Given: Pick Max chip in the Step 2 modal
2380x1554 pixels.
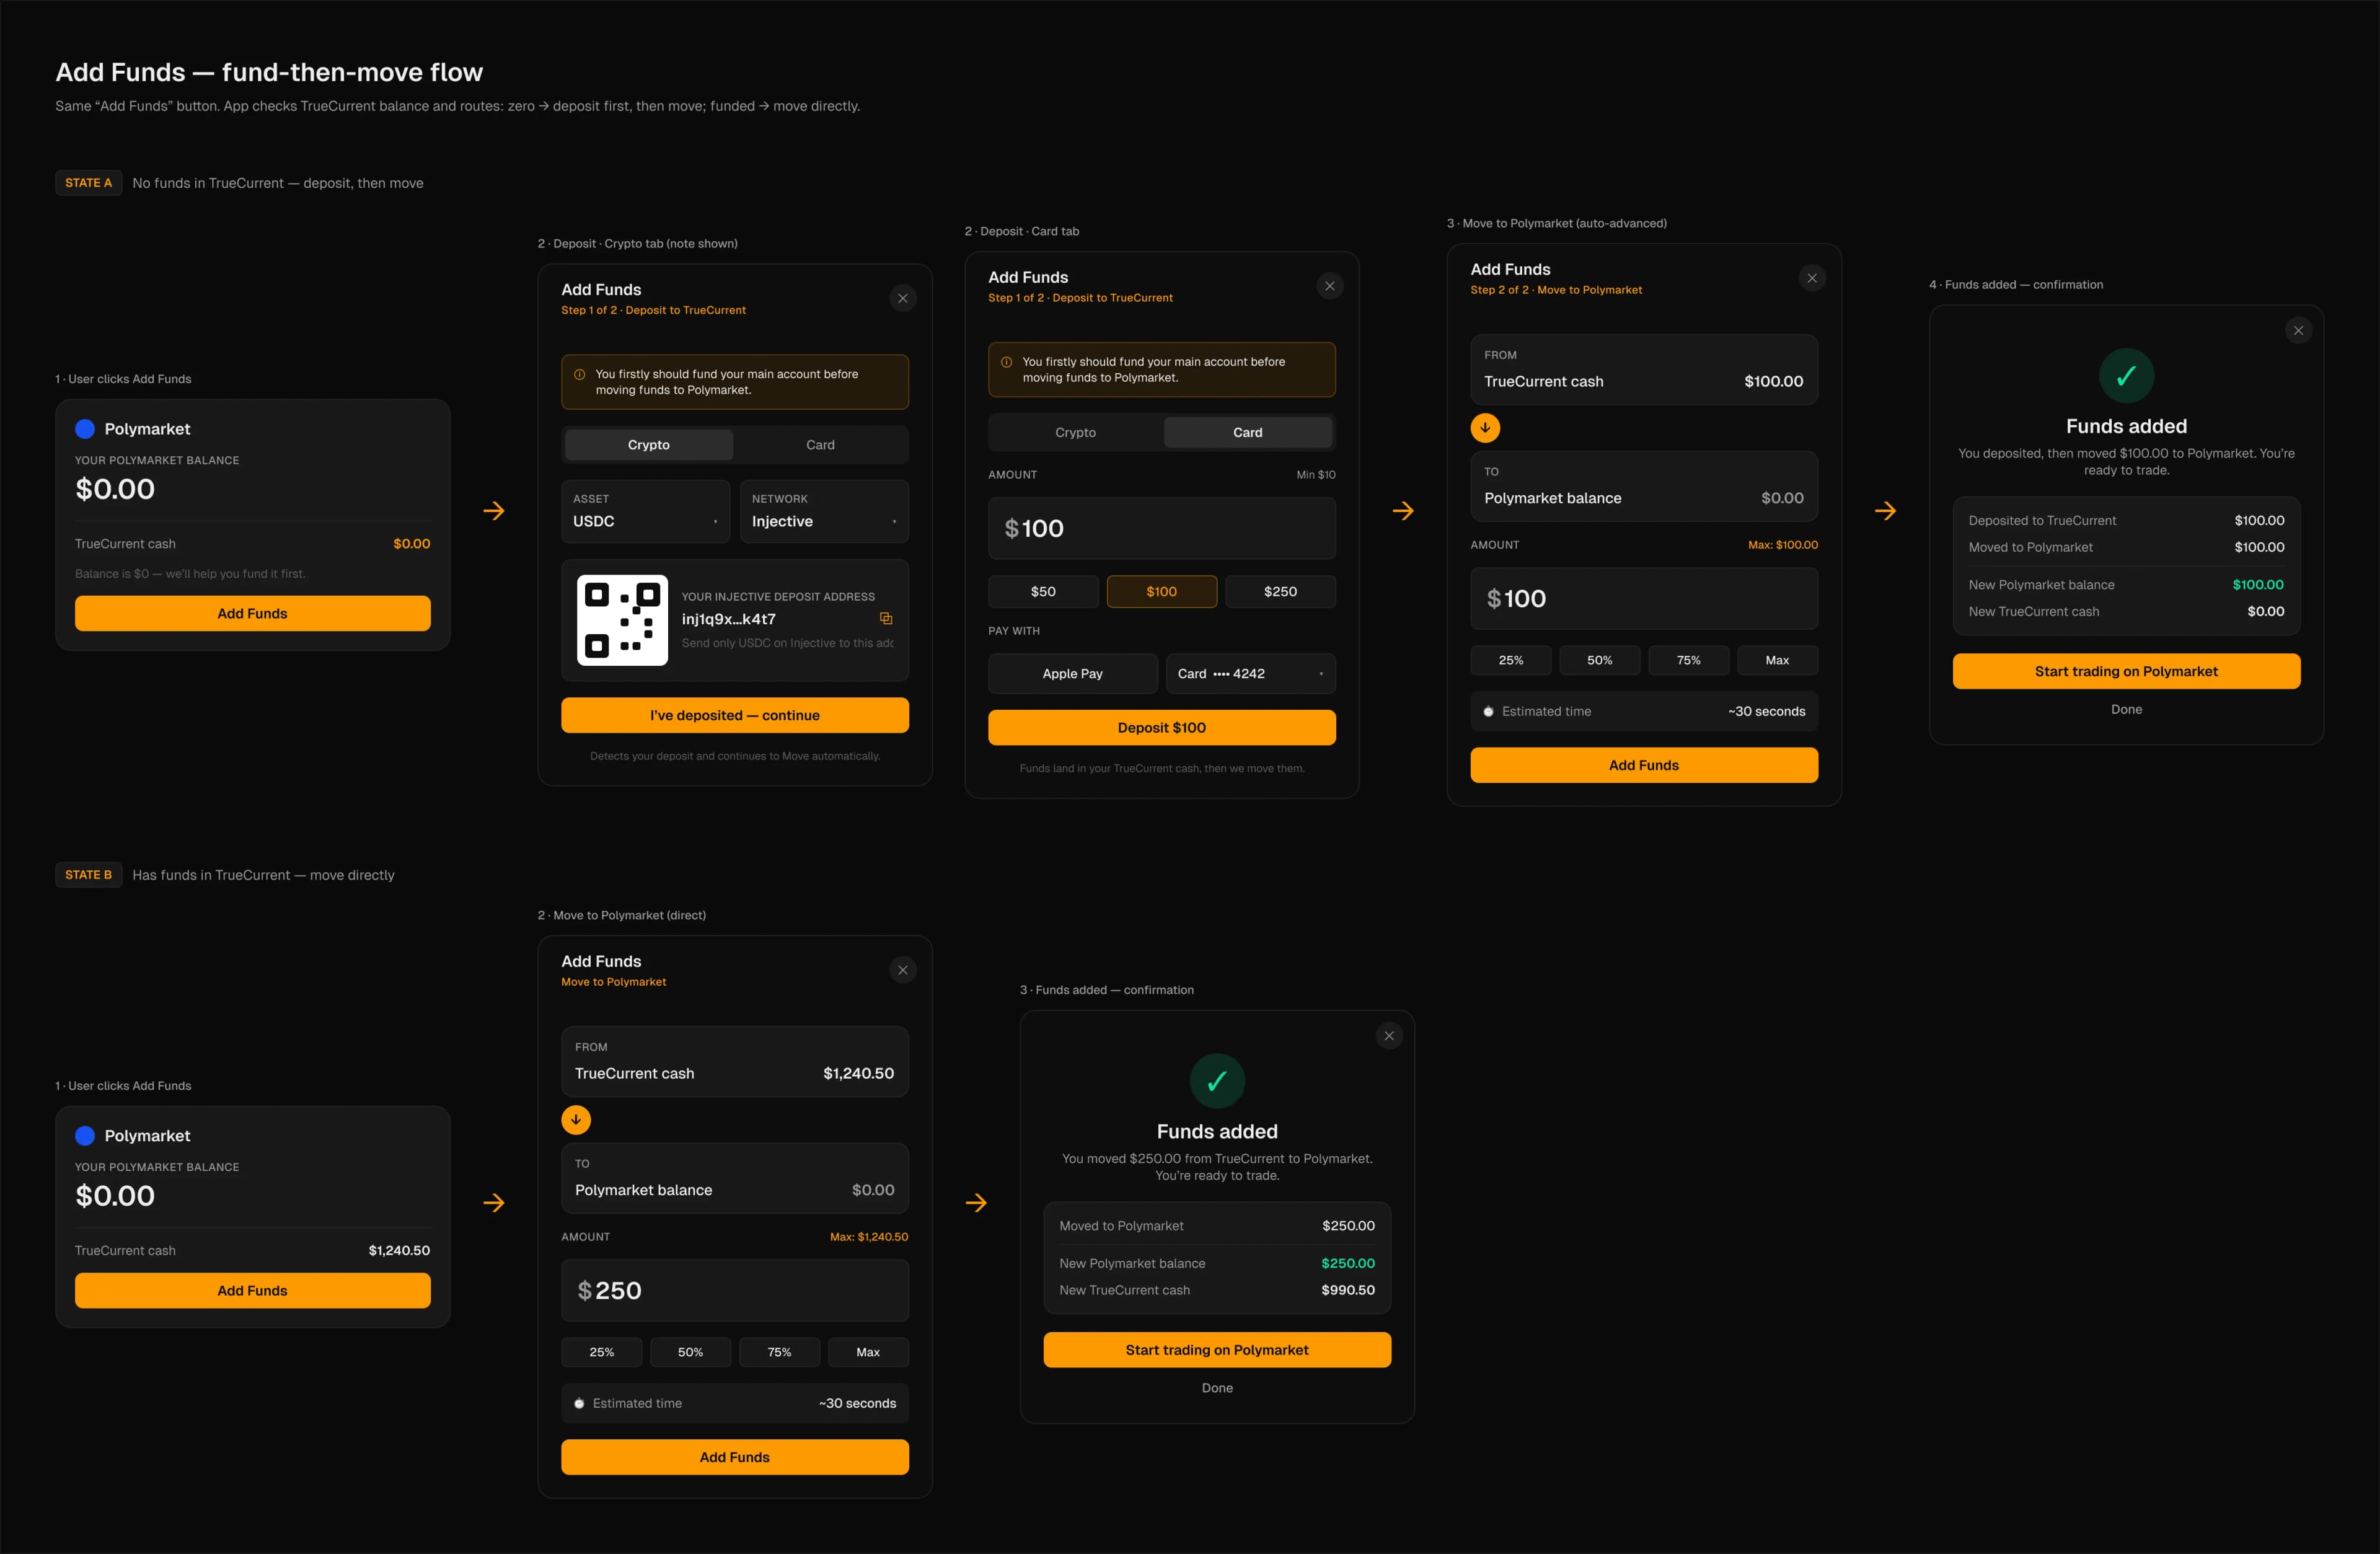Looking at the screenshot, I should pos(1777,660).
